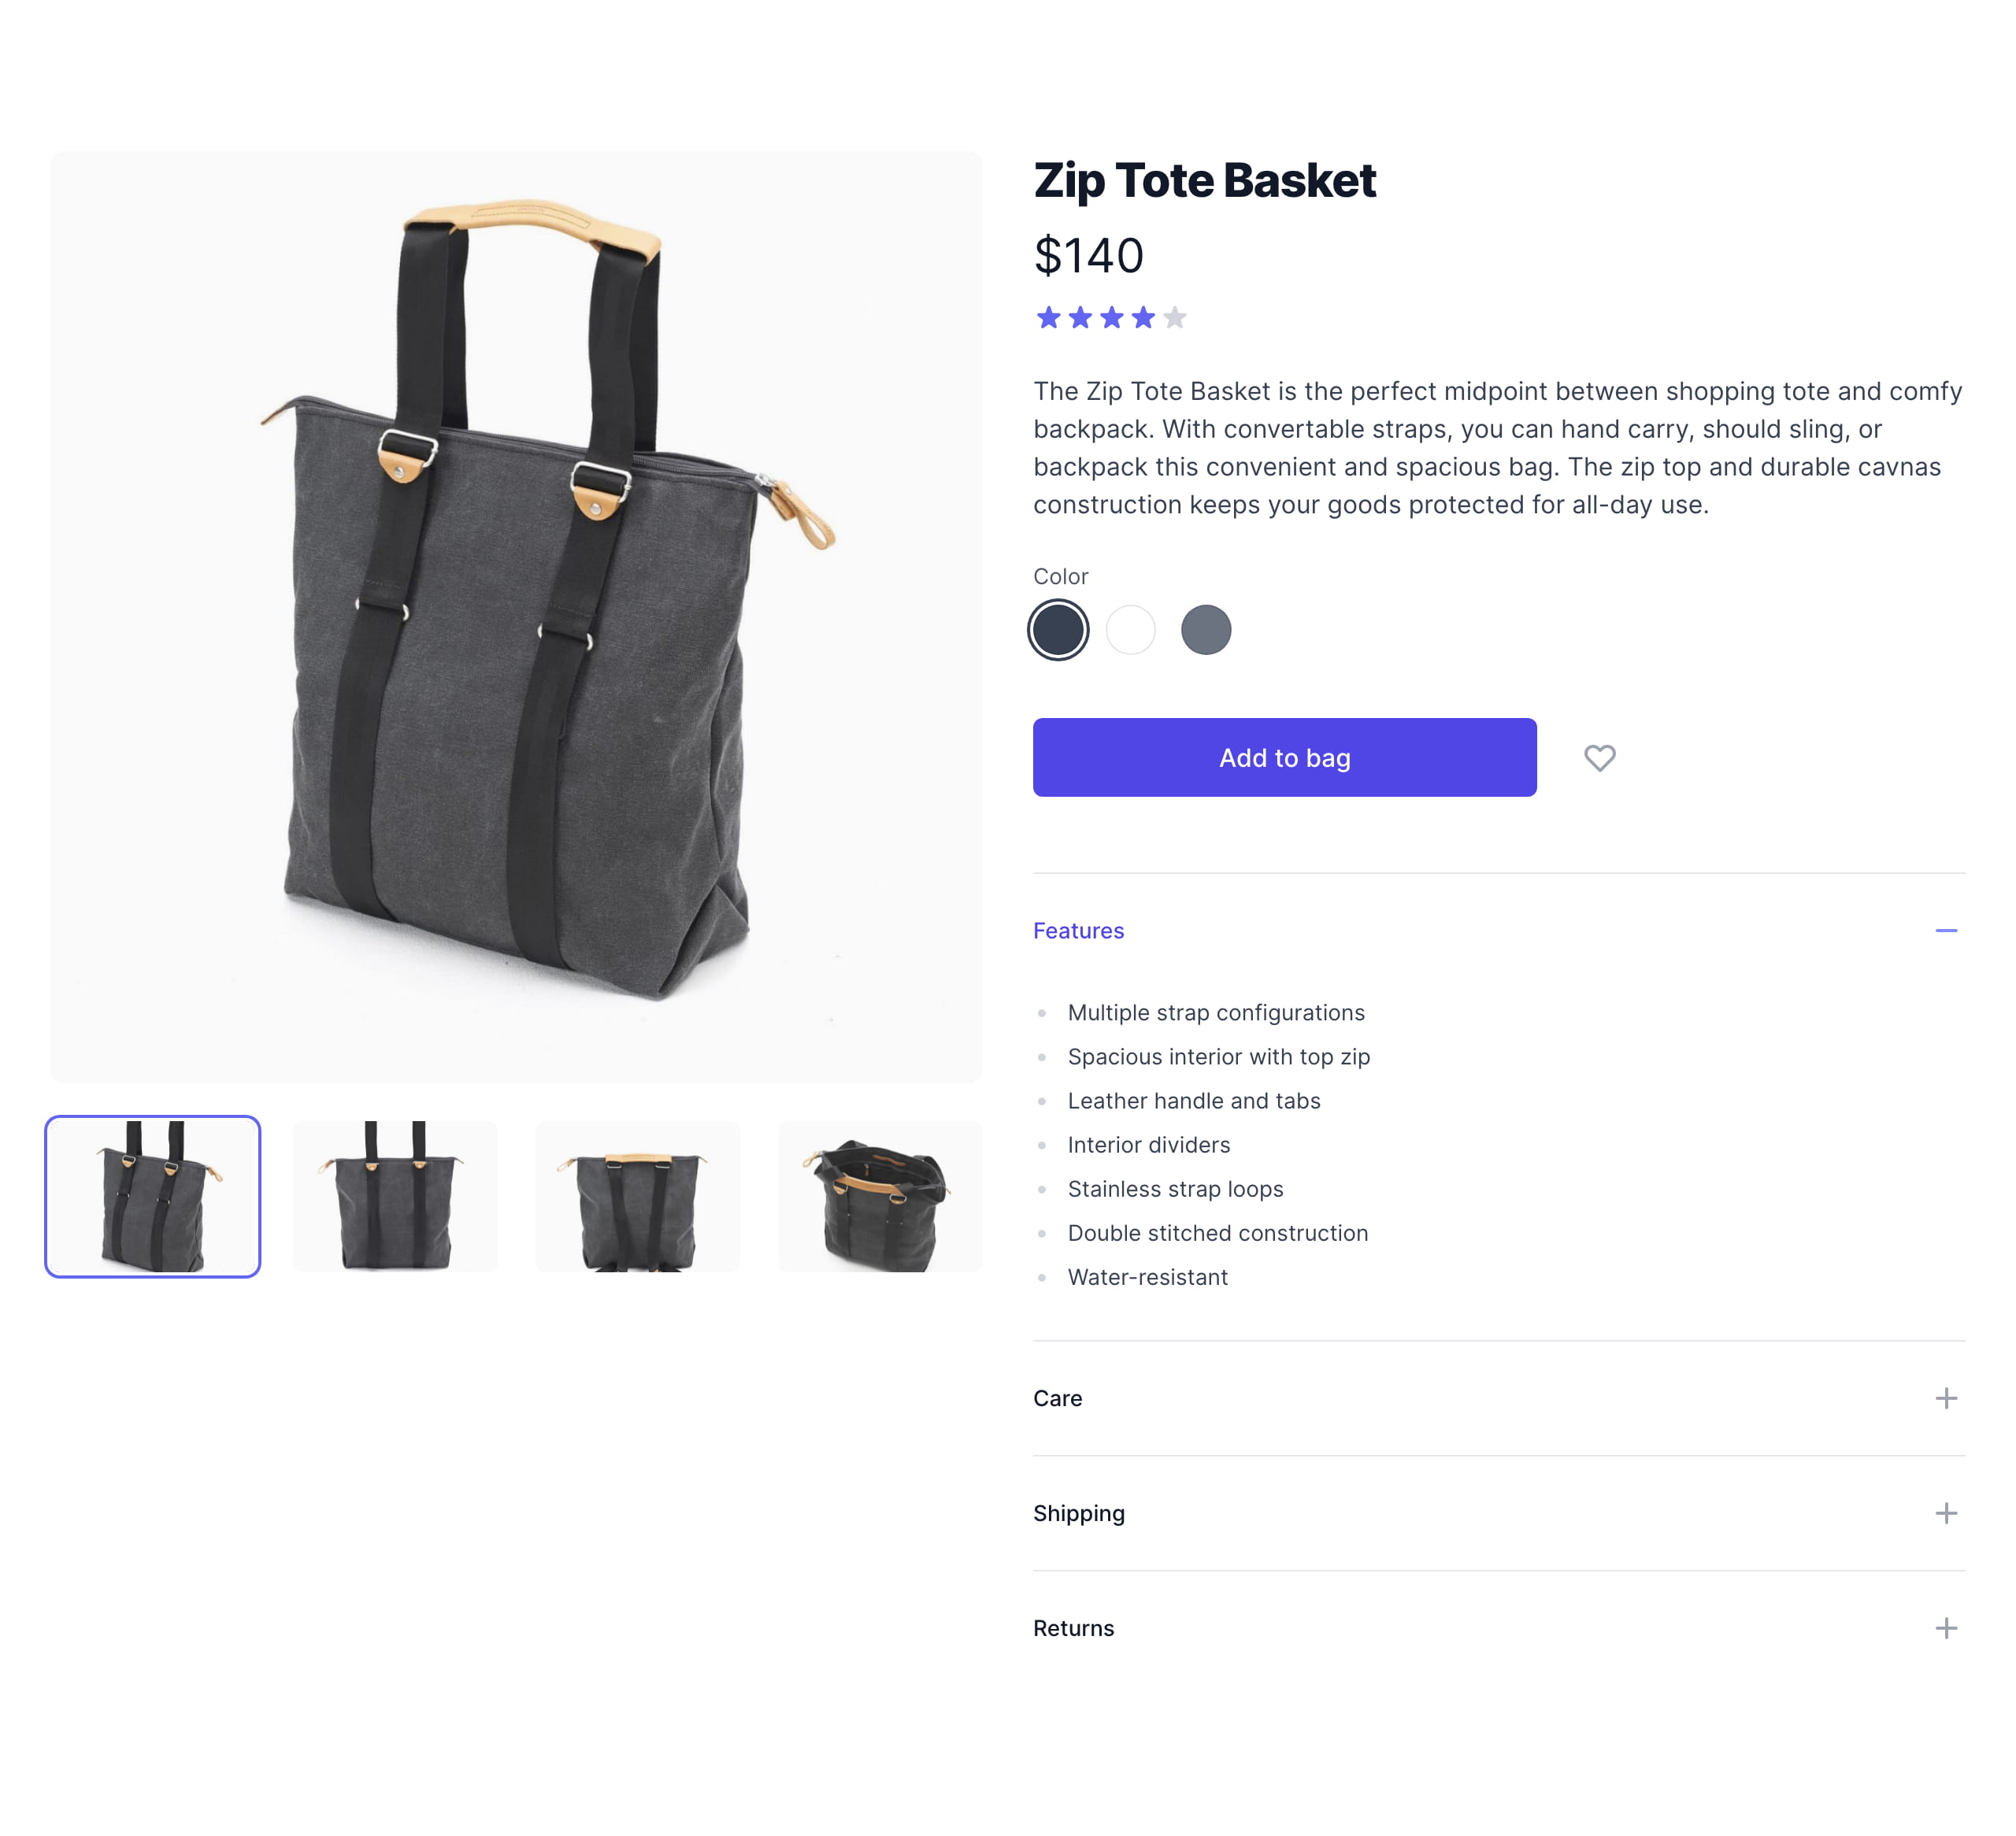Screen dimensions: 2016x1836
Task: Select the medium gray color option
Action: pos(1205,630)
